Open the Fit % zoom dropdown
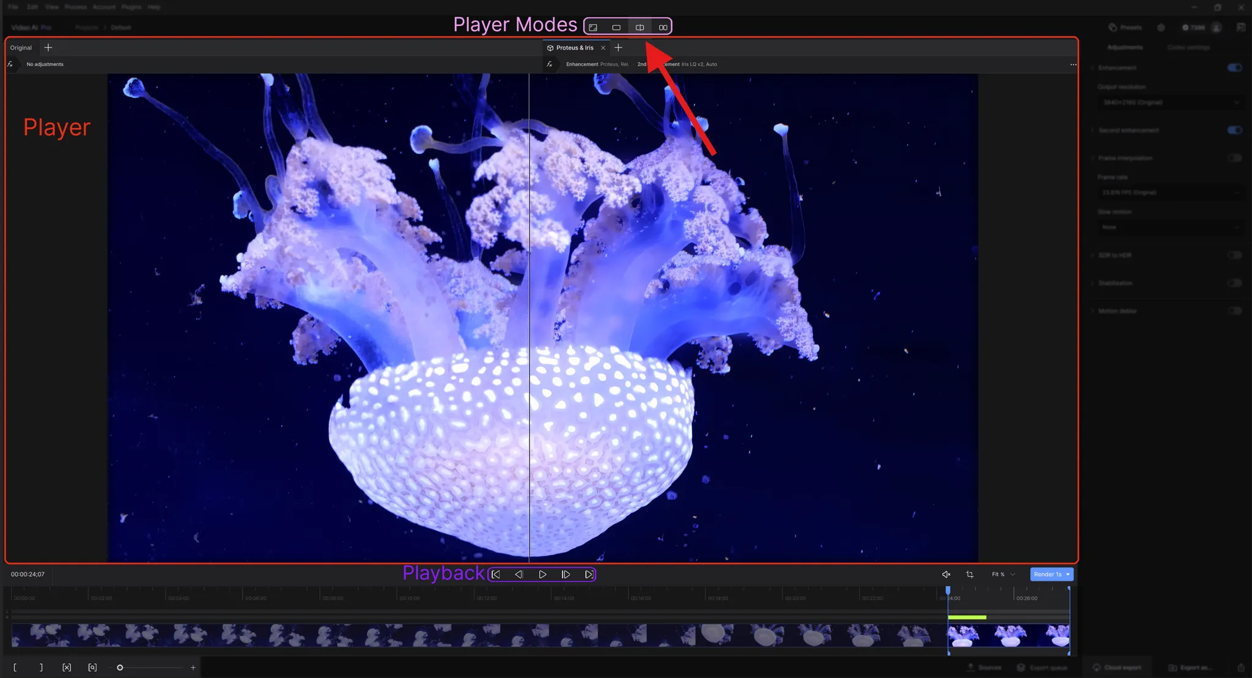Screen dimensions: 1252x678 [1003, 575]
